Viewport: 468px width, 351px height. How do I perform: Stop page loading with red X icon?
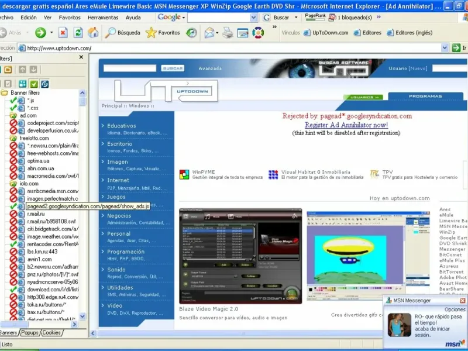click(x=63, y=33)
